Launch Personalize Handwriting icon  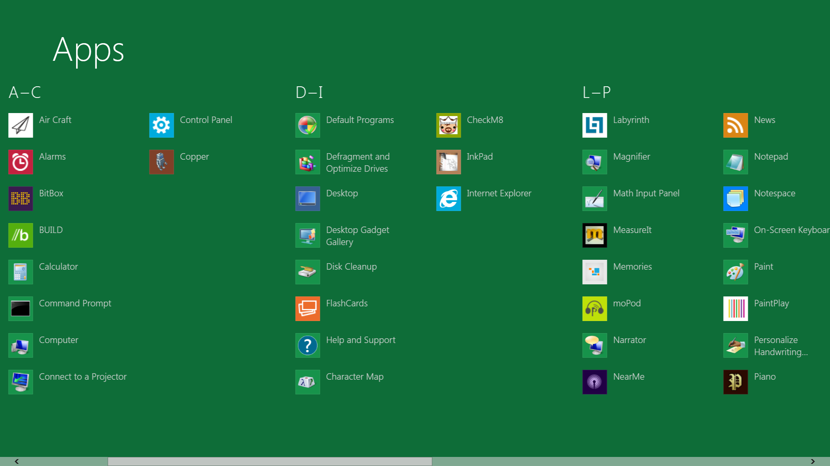click(x=736, y=345)
